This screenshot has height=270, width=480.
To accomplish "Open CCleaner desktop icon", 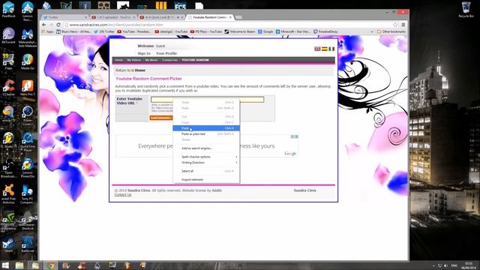I will click(x=8, y=88).
